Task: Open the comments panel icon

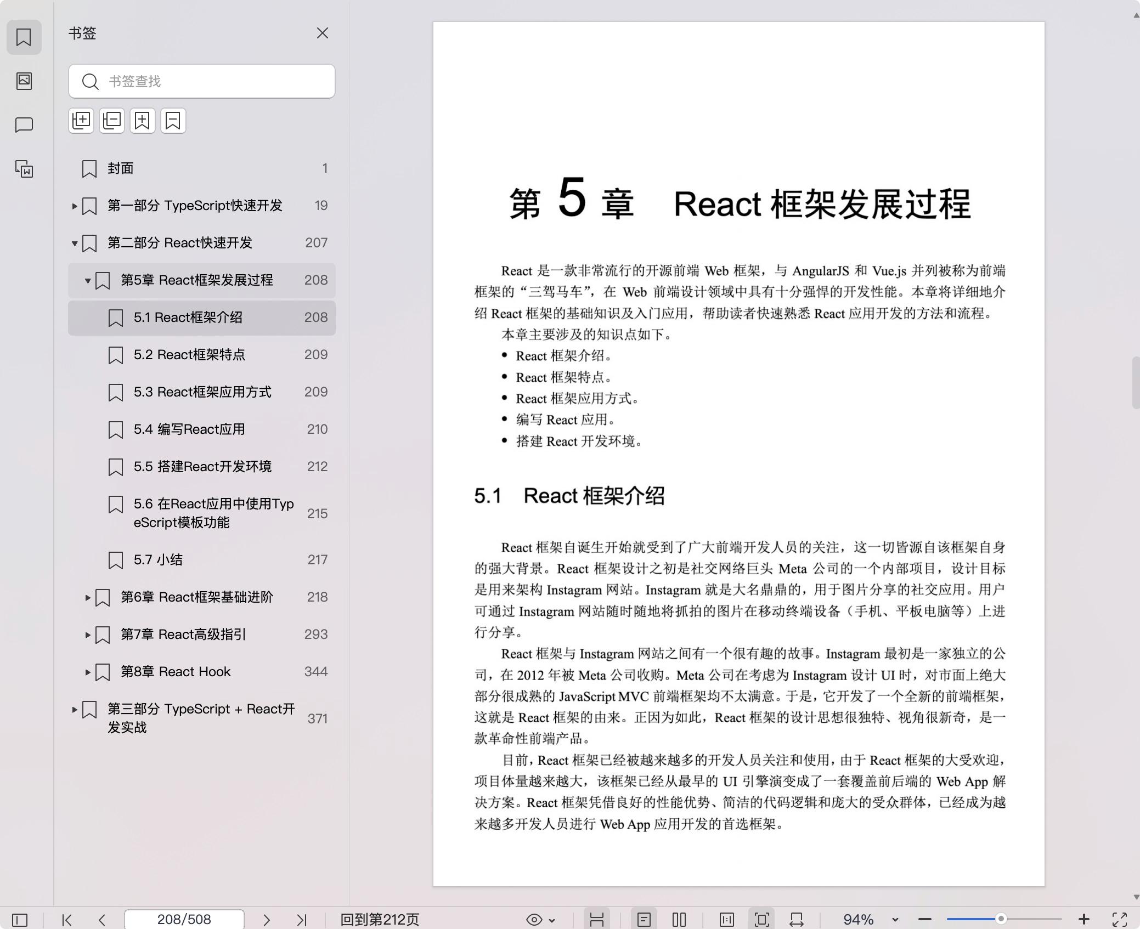Action: pos(24,125)
